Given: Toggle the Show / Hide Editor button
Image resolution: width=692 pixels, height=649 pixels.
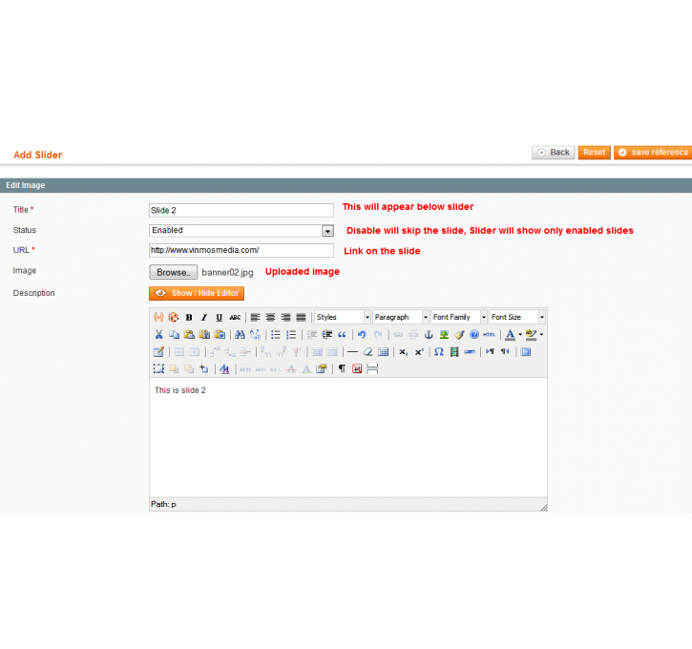Looking at the screenshot, I should tap(196, 293).
